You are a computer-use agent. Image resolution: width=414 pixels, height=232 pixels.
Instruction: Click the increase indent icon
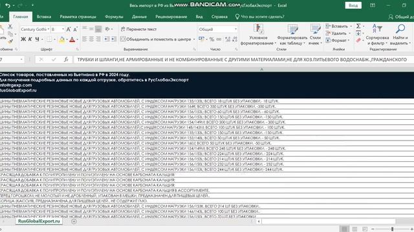[113, 39]
